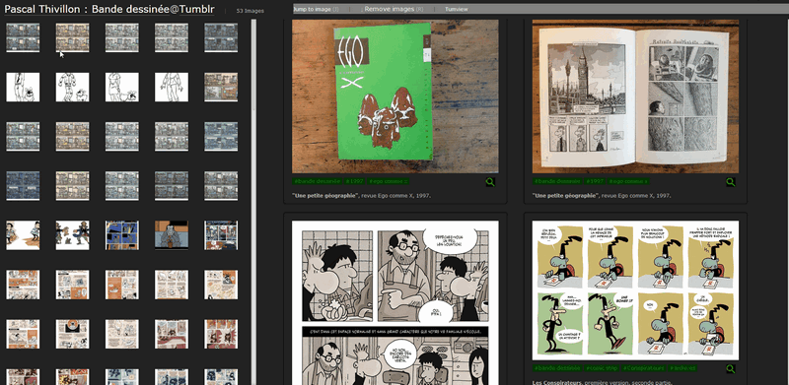This screenshot has width=789, height=385.
Task: Click the #ego comme x tag under the Ego cover
Action: pos(388,181)
